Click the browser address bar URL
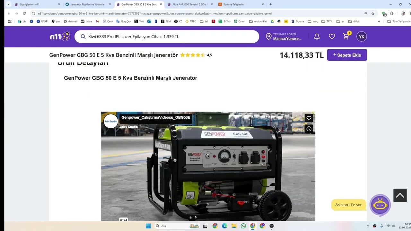Screen dimensions: 411x231 [154, 13]
